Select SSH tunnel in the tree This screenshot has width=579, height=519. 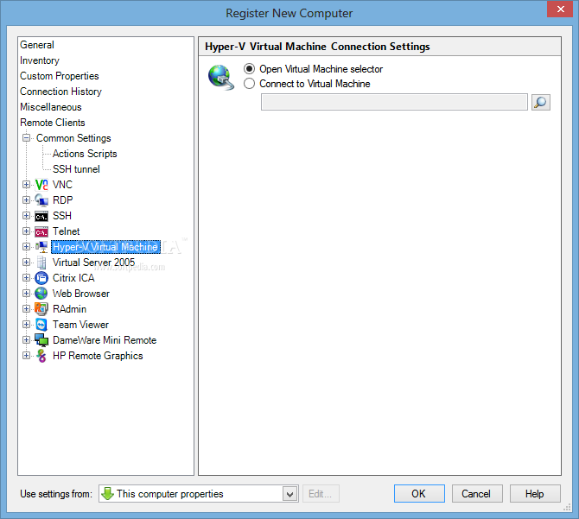76,169
